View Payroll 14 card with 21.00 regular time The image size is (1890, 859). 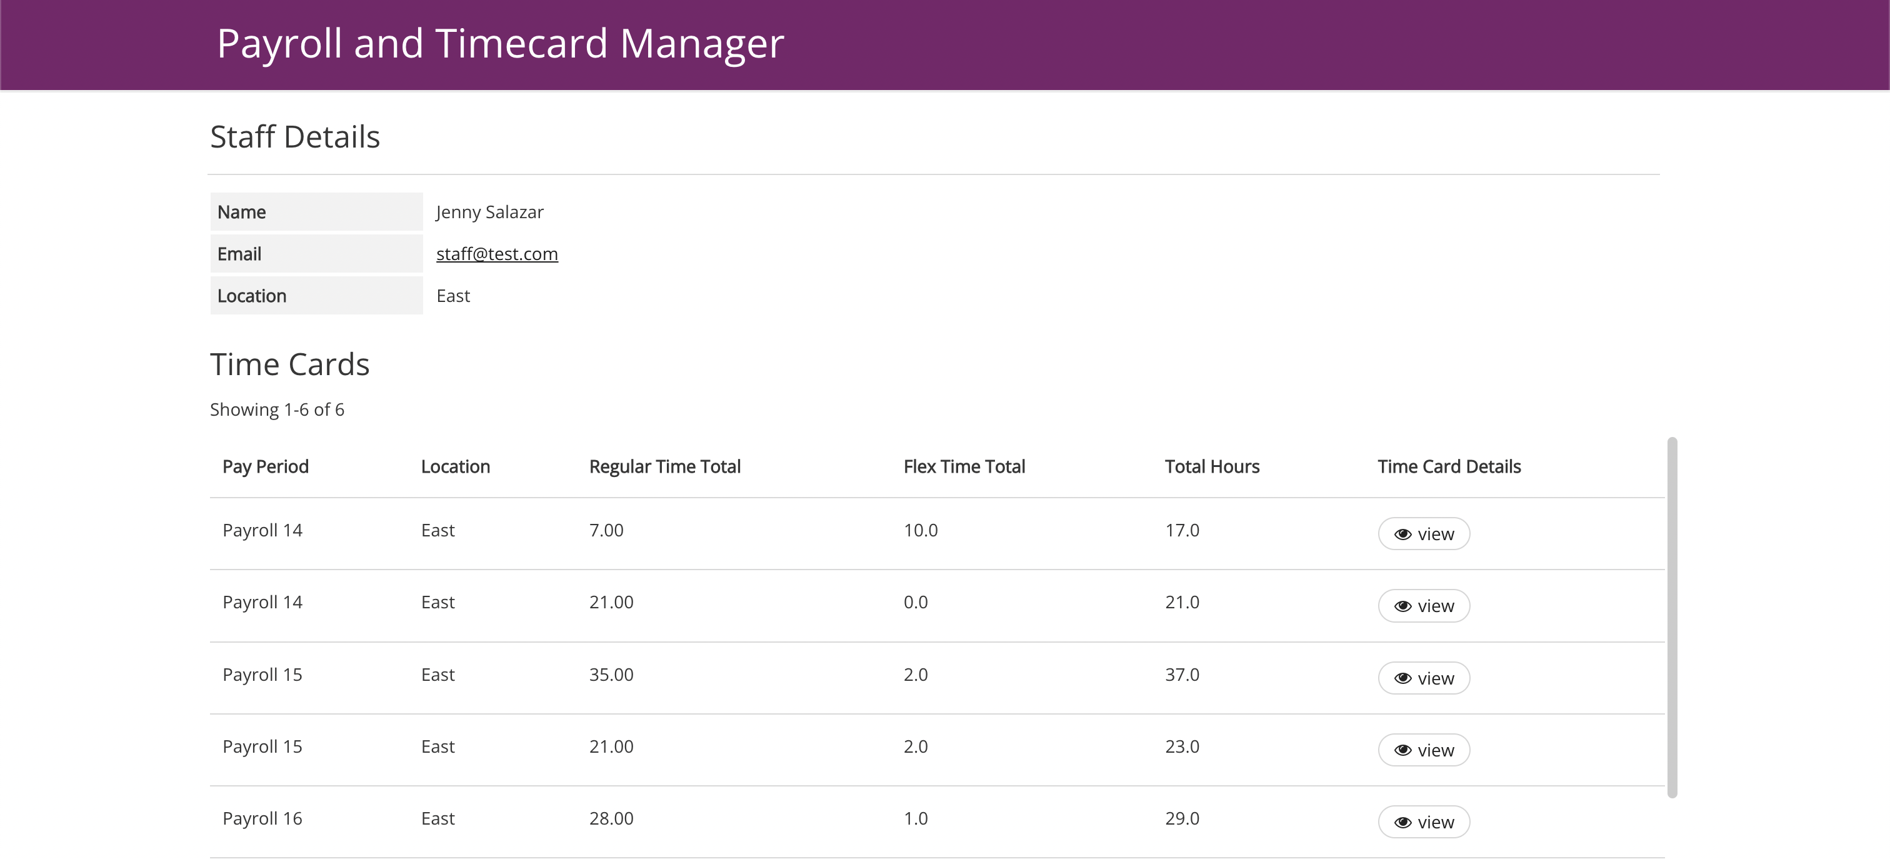pos(1423,606)
